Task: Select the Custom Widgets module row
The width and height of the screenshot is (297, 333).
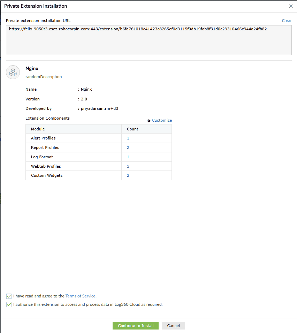Action: 99,175
